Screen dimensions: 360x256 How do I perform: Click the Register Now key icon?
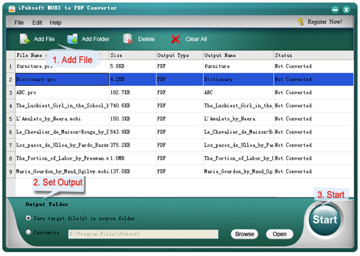pyautogui.click(x=300, y=22)
